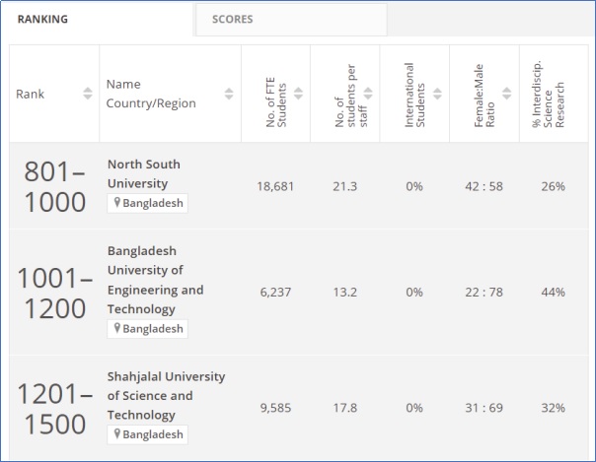Click location pin icon in Bangladesh University of Engineering row
Viewport: 596px width, 462px height.
click(117, 328)
